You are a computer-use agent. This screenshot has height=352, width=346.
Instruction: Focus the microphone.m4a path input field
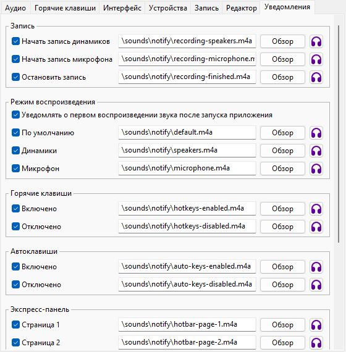coord(187,169)
